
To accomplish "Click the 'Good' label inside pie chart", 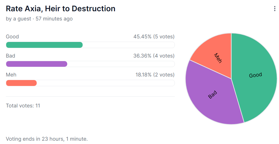I will pos(255,75).
